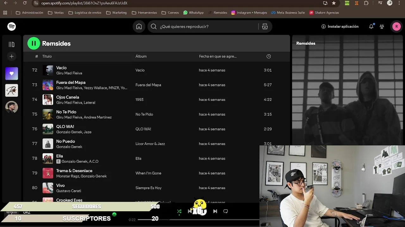Screen dimensions: 405x227
Task: Click the playback progress bar
Action: (198, 219)
